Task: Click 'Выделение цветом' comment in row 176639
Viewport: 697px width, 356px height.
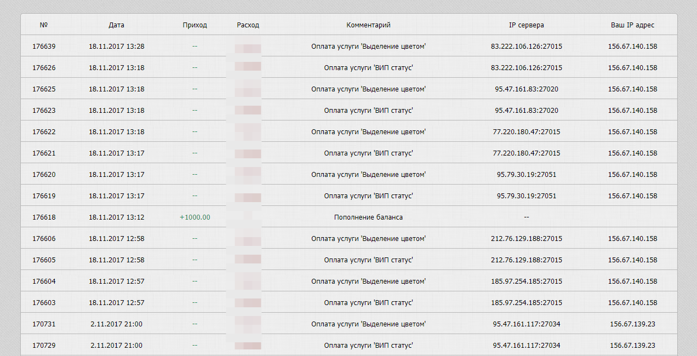Action: coord(368,47)
